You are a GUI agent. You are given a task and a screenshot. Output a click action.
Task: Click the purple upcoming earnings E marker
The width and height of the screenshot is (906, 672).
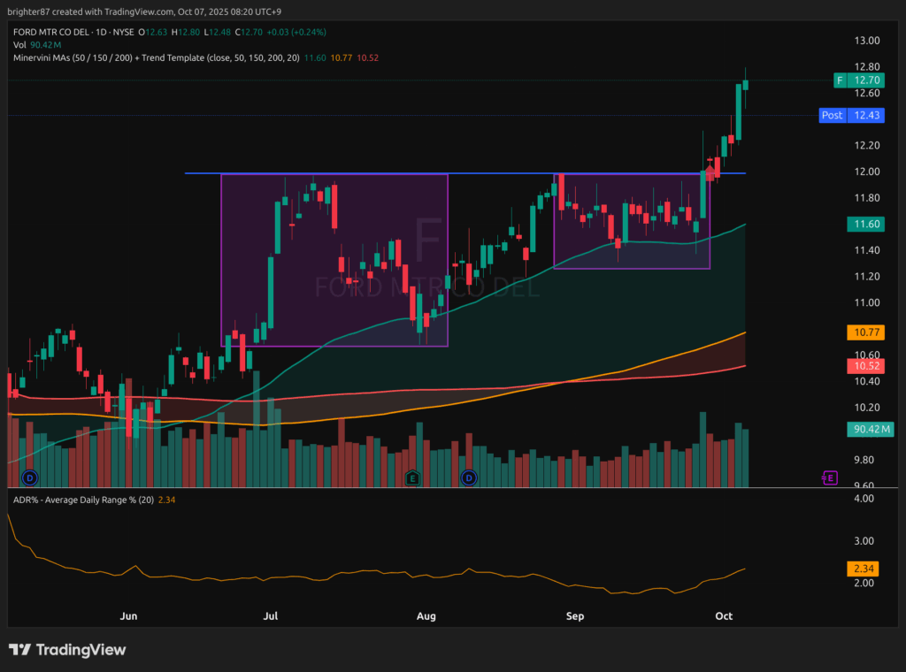[x=829, y=477]
